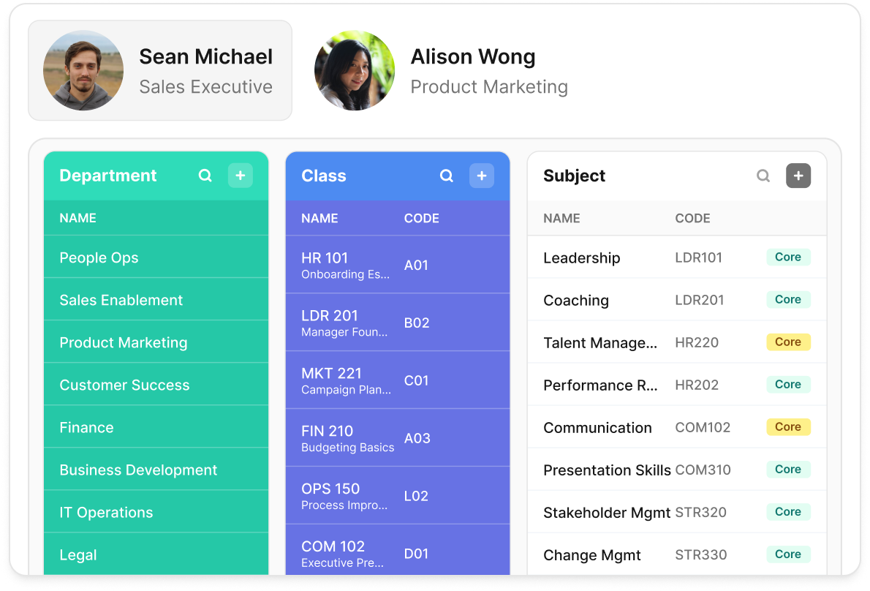Viewport: 870px width, 591px height.
Task: Open Sean Michael's profile photo
Action: (x=83, y=70)
